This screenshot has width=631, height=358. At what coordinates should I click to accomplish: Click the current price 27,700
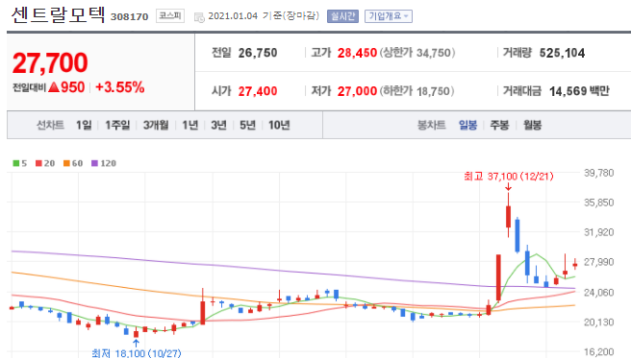coord(50,63)
